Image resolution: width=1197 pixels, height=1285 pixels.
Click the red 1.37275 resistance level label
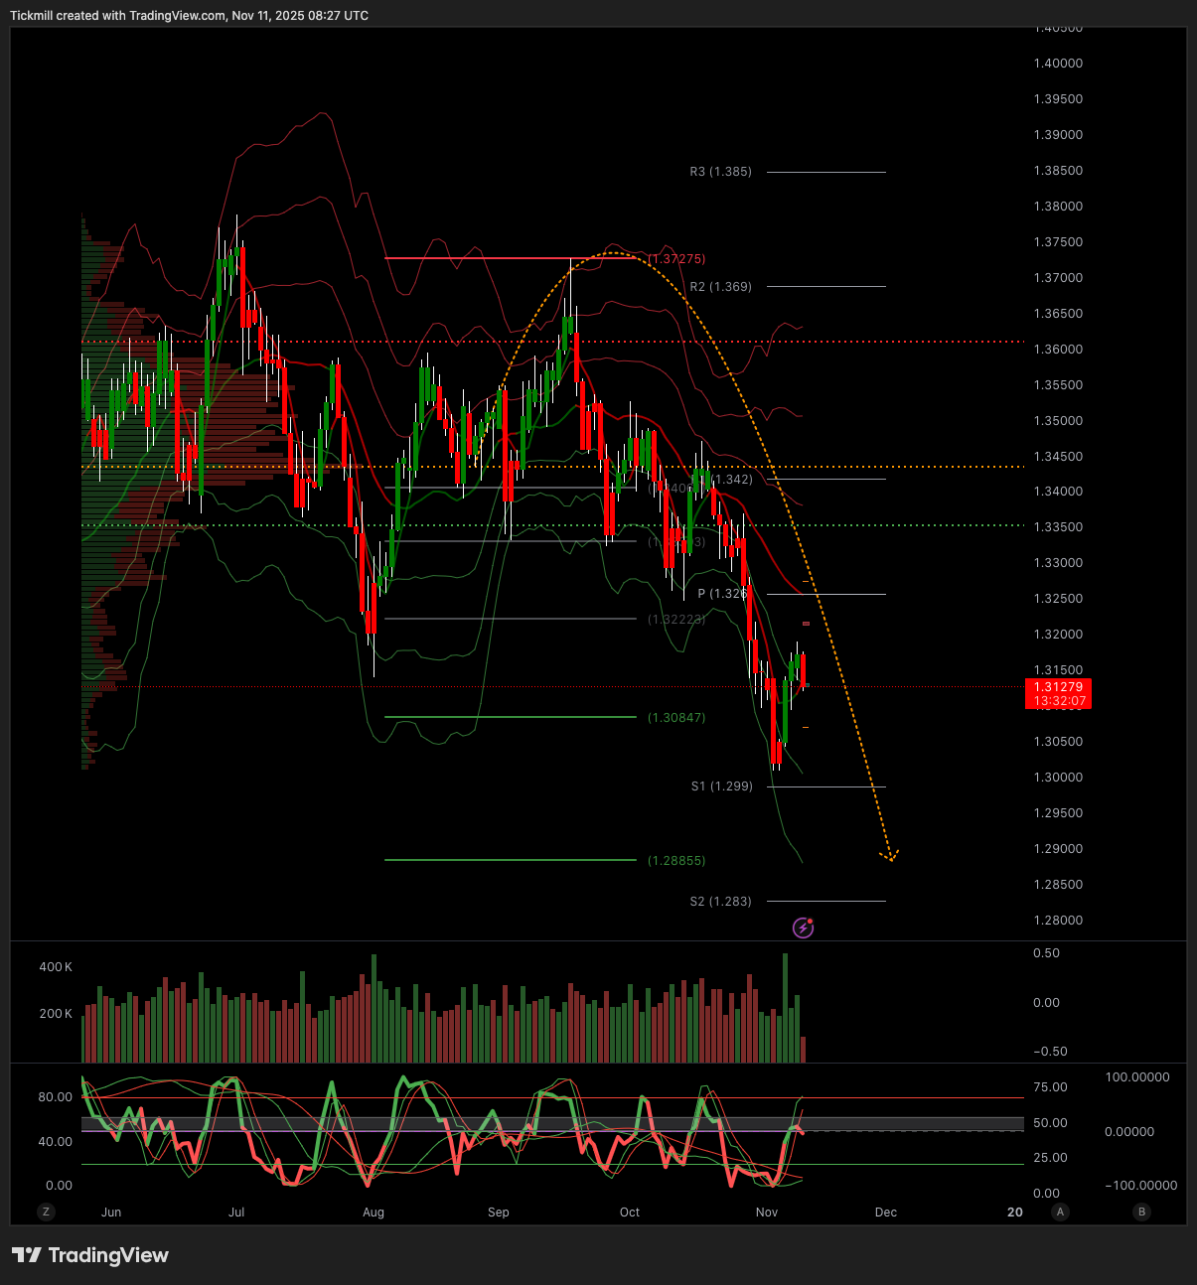[x=676, y=259]
